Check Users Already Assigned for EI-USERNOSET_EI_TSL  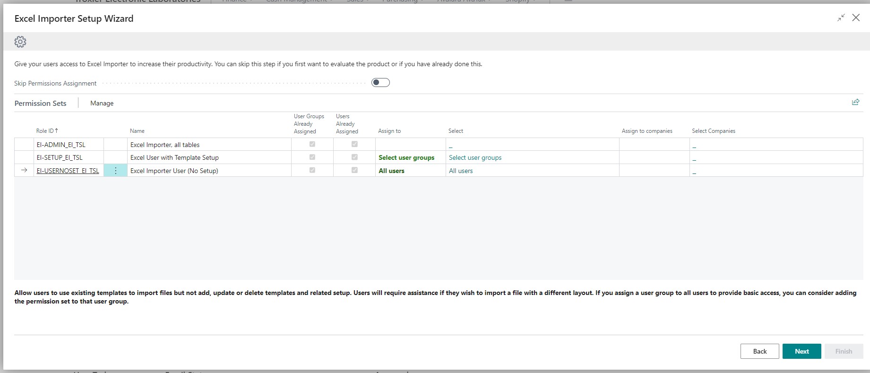[354, 170]
